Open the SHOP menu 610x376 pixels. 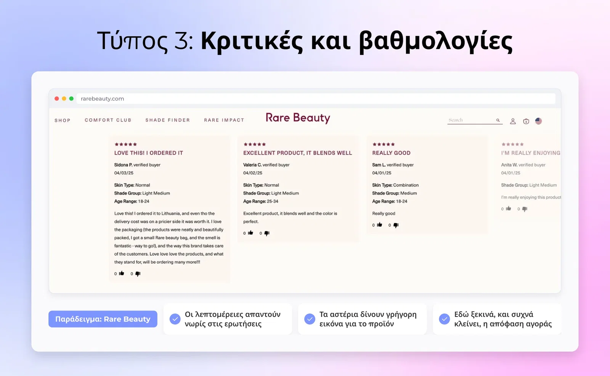pos(63,120)
